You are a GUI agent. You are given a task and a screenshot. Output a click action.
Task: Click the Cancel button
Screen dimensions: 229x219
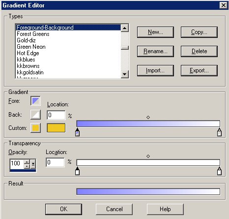[114, 209]
